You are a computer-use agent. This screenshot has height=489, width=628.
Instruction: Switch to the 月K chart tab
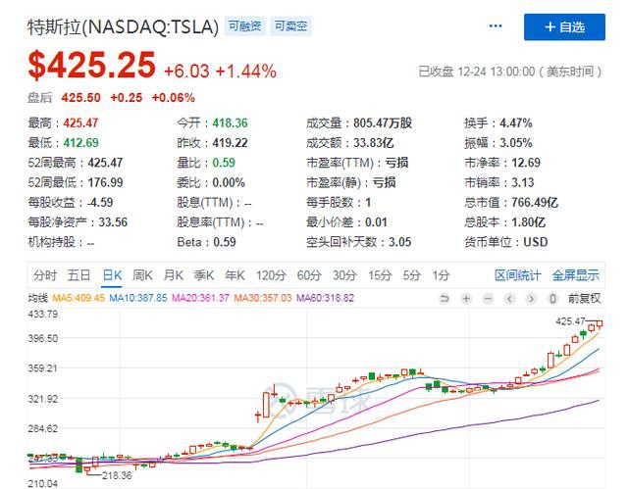174,275
